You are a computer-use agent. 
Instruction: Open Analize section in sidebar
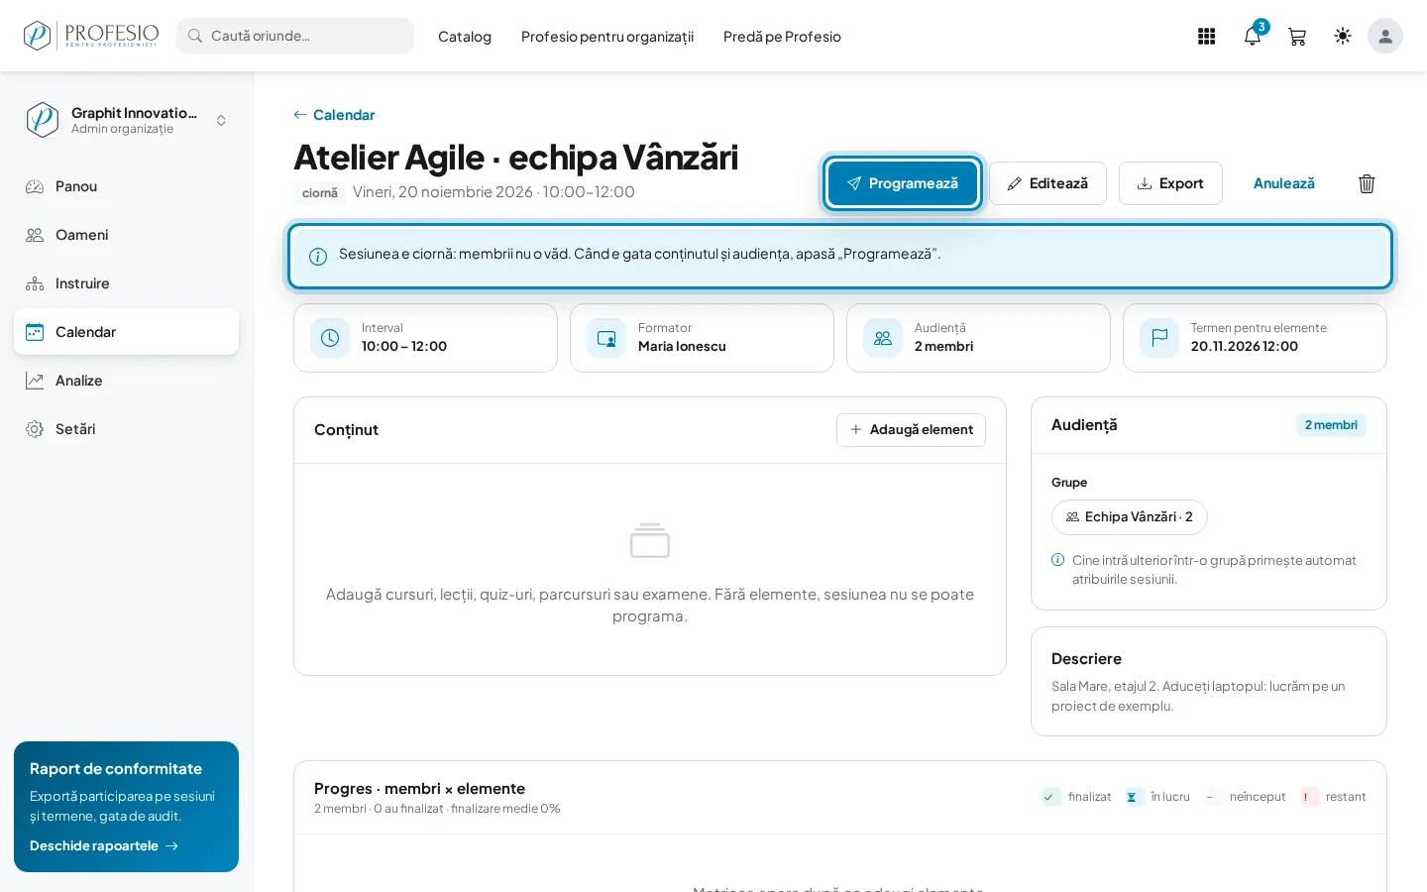pos(126,381)
